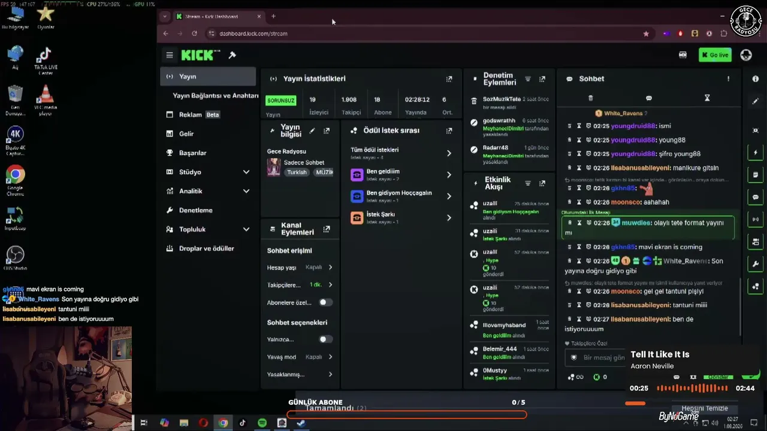Pop out the Yayın İstatistikleri panel
This screenshot has width=767, height=431.
pyautogui.click(x=449, y=78)
